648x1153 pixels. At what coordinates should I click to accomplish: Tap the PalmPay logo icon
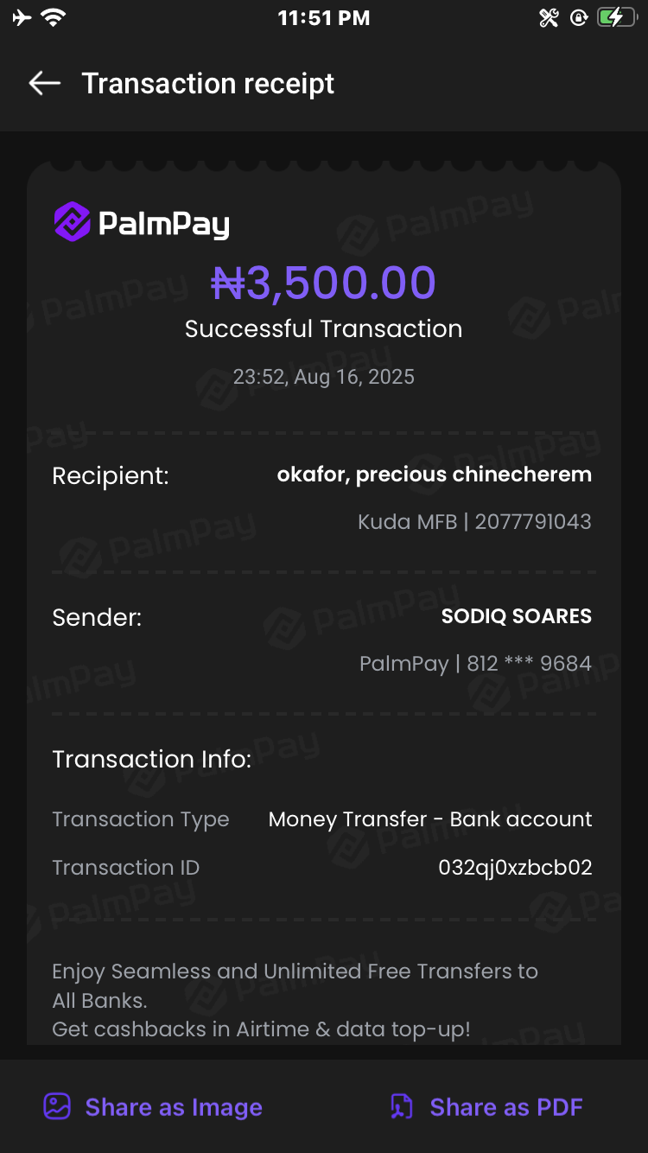(73, 222)
